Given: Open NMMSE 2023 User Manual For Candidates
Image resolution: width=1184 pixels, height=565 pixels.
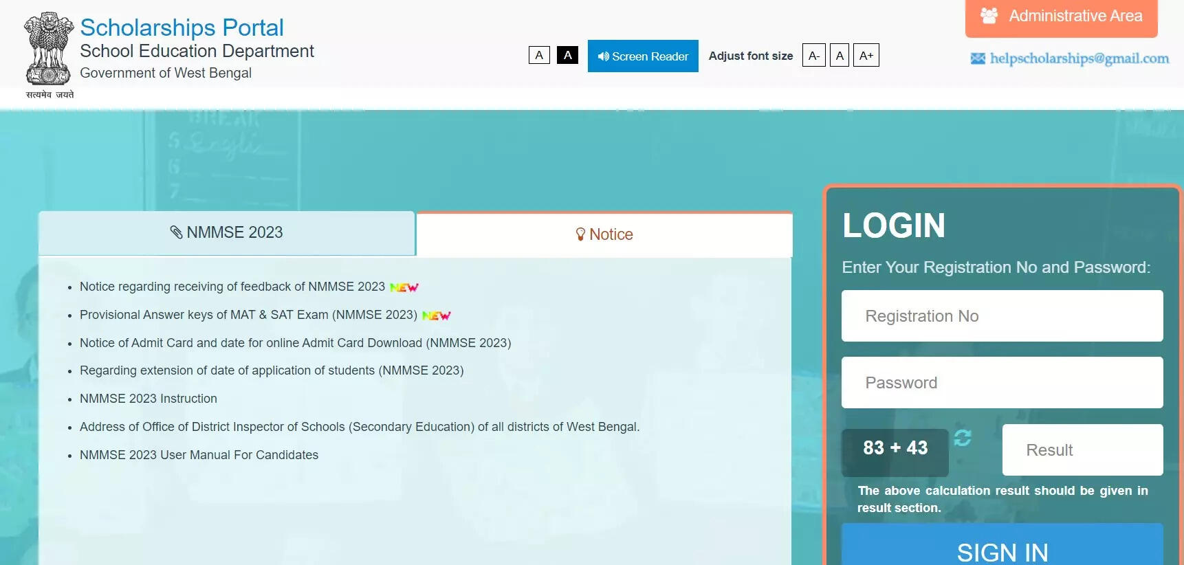Looking at the screenshot, I should point(199,455).
